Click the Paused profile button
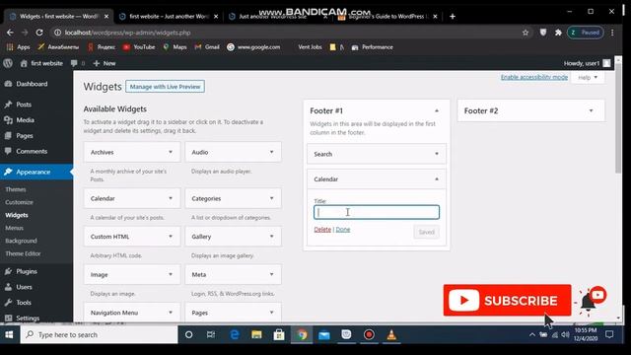The height and width of the screenshot is (355, 631). (585, 33)
